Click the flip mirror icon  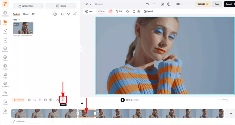(139, 11)
